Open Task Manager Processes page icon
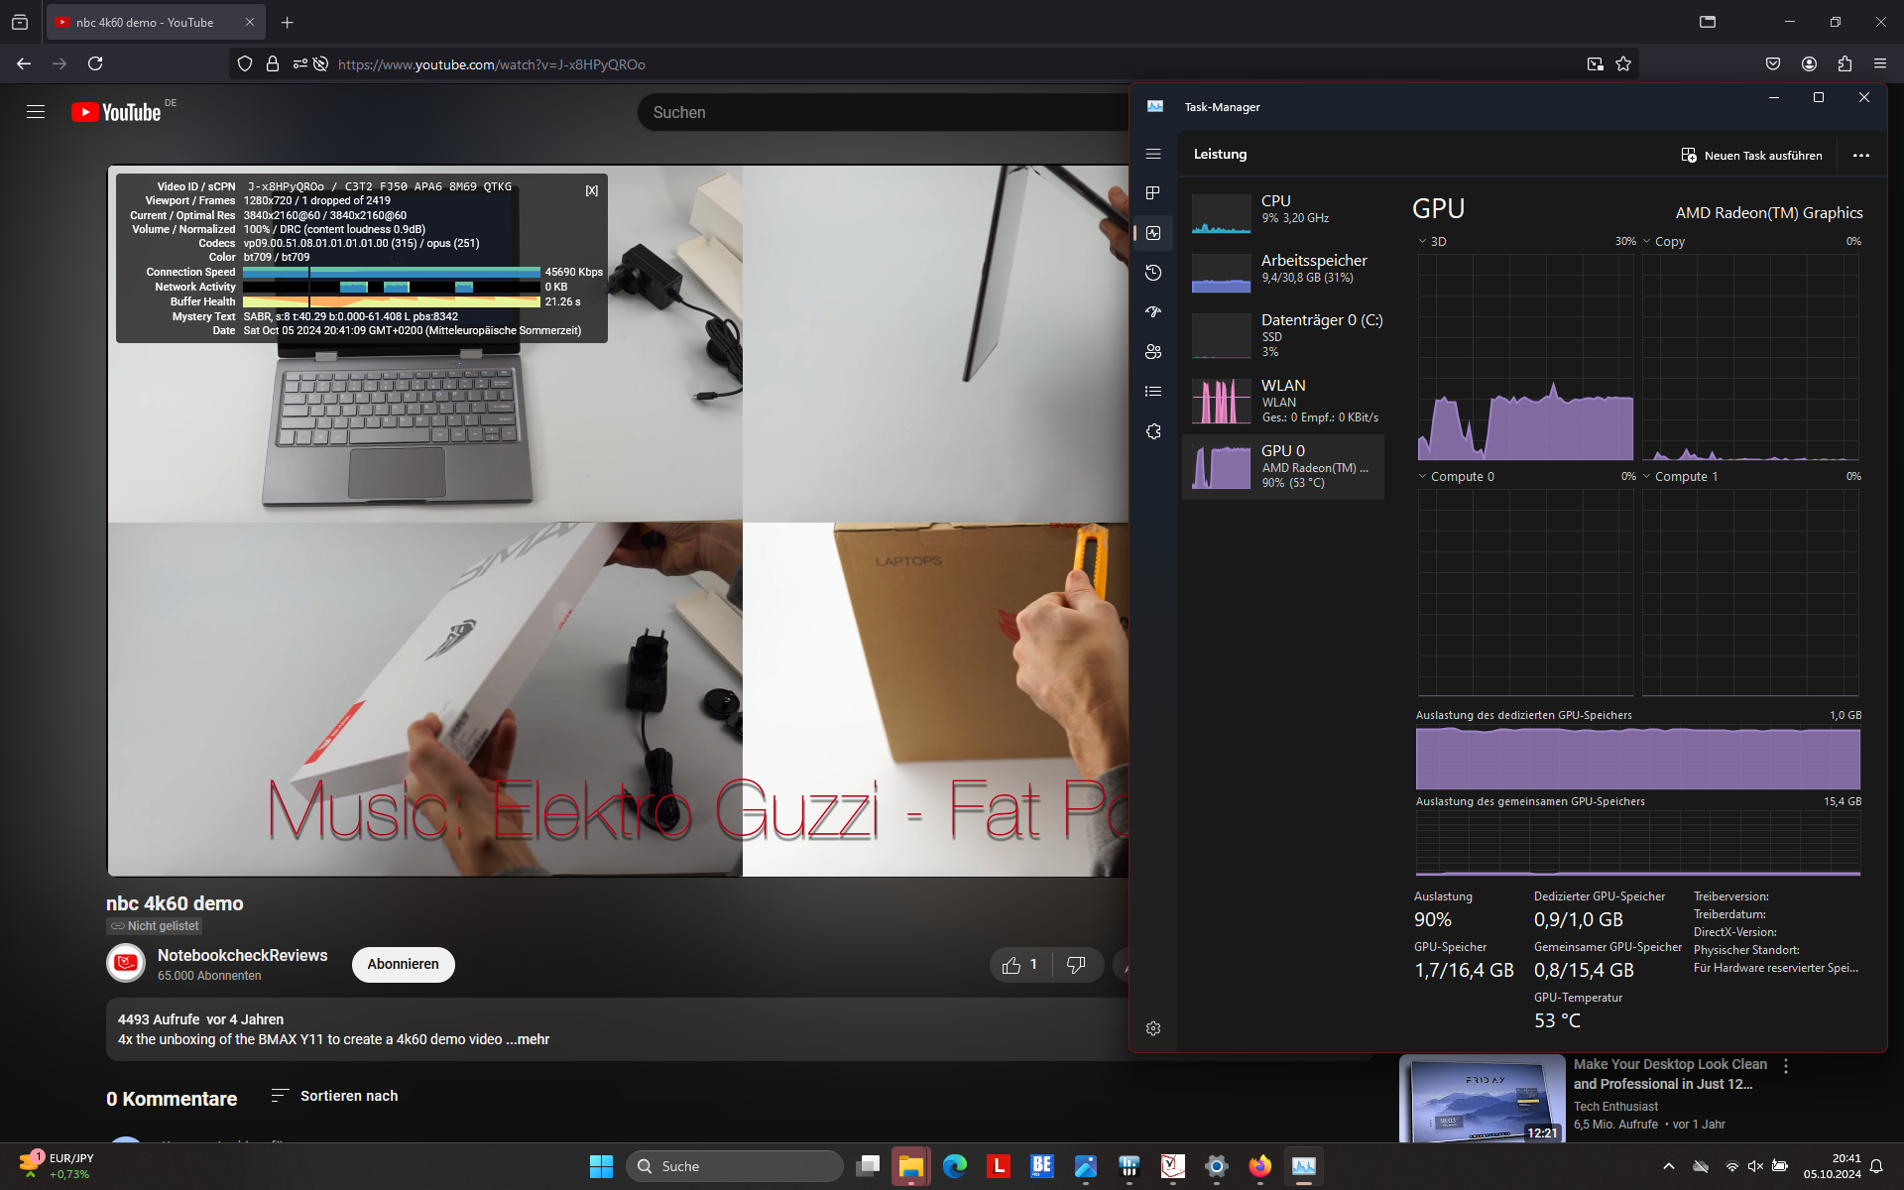 [1152, 193]
